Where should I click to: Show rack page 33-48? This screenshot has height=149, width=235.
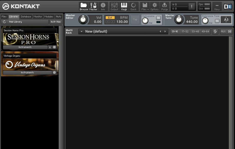(195, 32)
